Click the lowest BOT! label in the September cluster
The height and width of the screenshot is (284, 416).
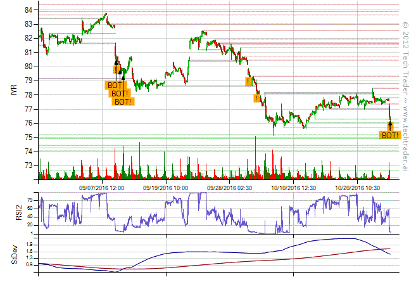(123, 101)
